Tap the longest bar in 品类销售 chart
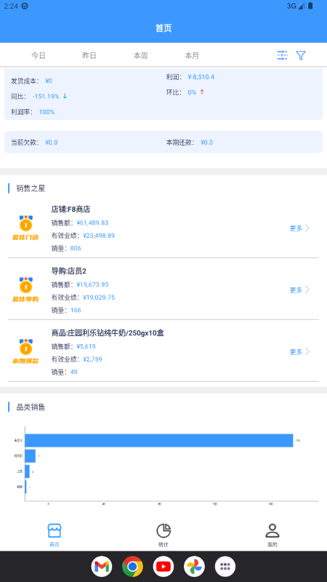This screenshot has width=327, height=582. point(159,441)
